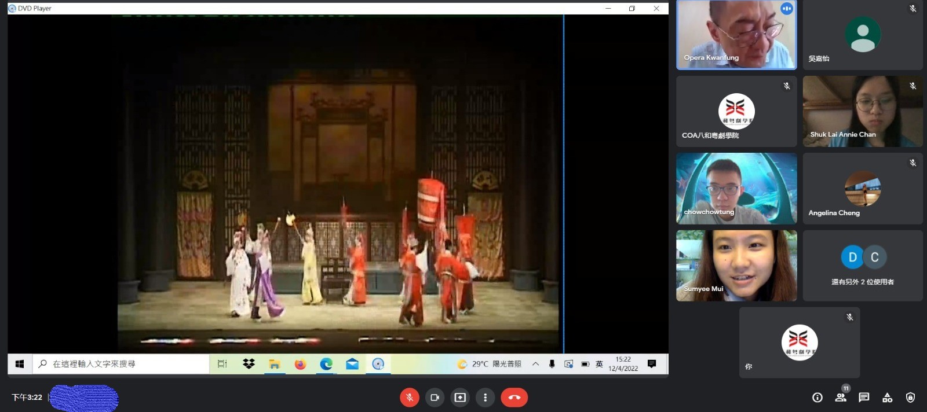
Task: Open File Explorer from the taskbar
Action: point(275,364)
